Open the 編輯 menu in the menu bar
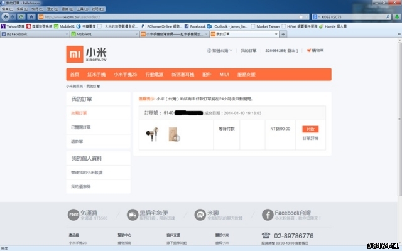 tap(23, 9)
